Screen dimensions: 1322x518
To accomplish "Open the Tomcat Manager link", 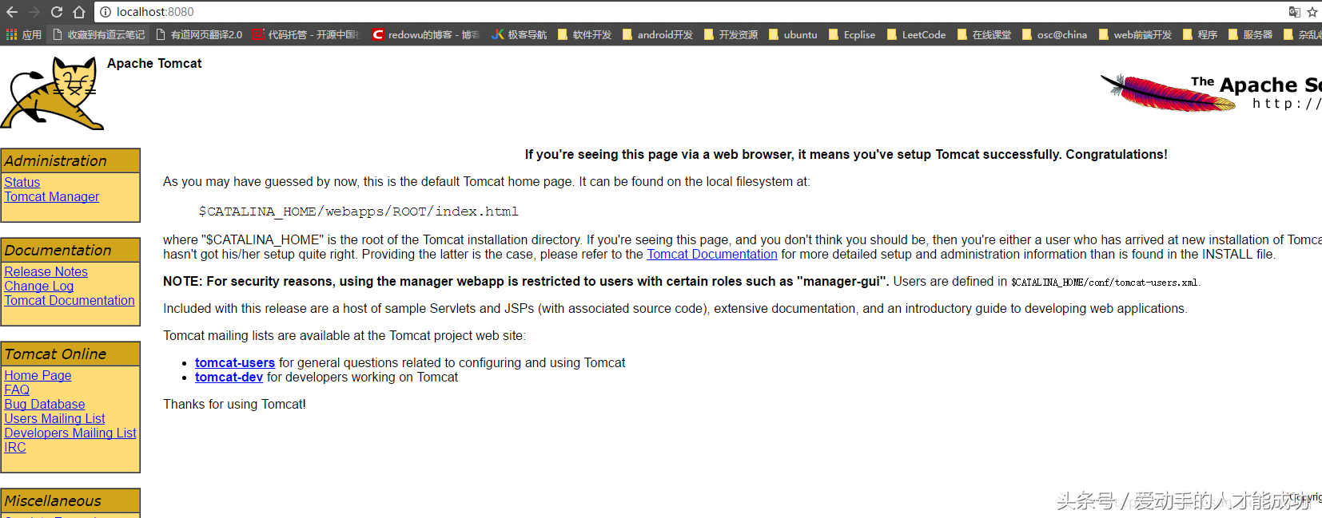I will [x=52, y=197].
